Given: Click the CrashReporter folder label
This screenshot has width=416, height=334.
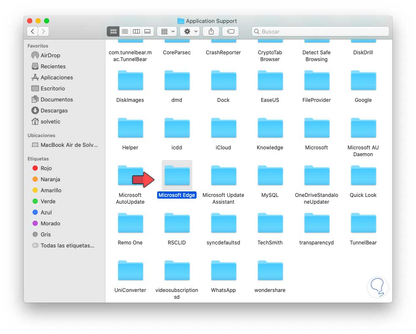Looking at the screenshot, I should click(x=223, y=53).
